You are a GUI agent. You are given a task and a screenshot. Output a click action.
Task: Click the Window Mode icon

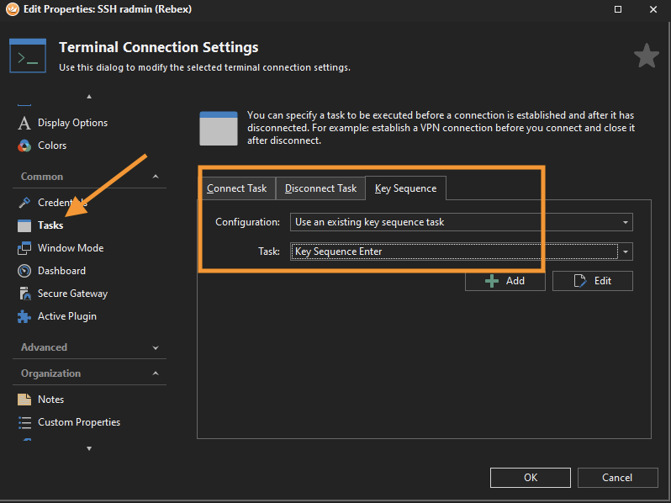pos(24,248)
